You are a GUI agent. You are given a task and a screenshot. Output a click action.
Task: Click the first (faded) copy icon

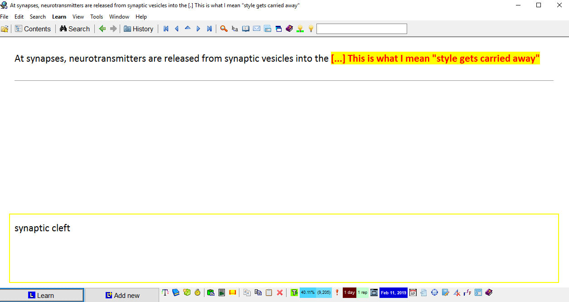point(247,292)
